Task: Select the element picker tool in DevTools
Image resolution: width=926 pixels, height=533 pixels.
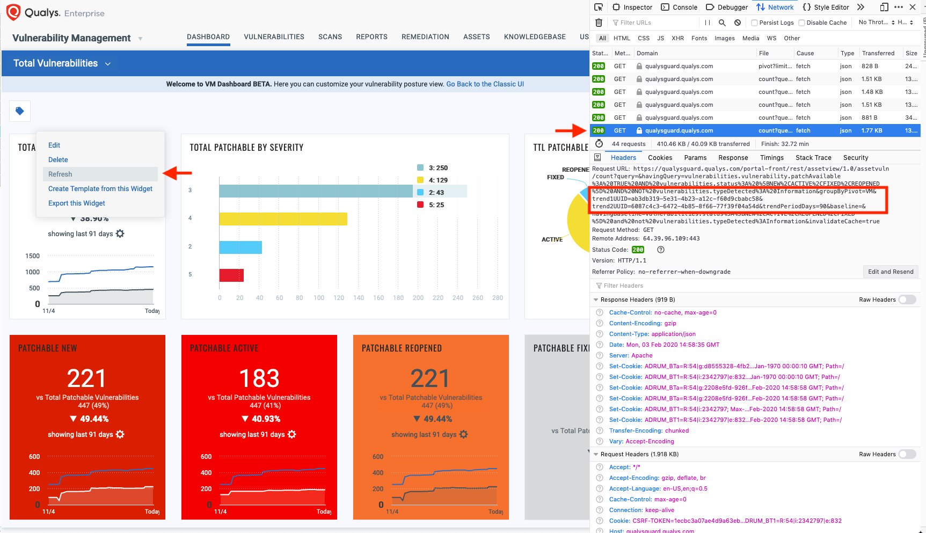Action: point(598,7)
